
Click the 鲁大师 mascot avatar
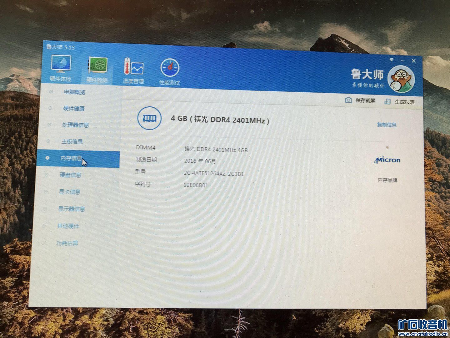point(401,79)
